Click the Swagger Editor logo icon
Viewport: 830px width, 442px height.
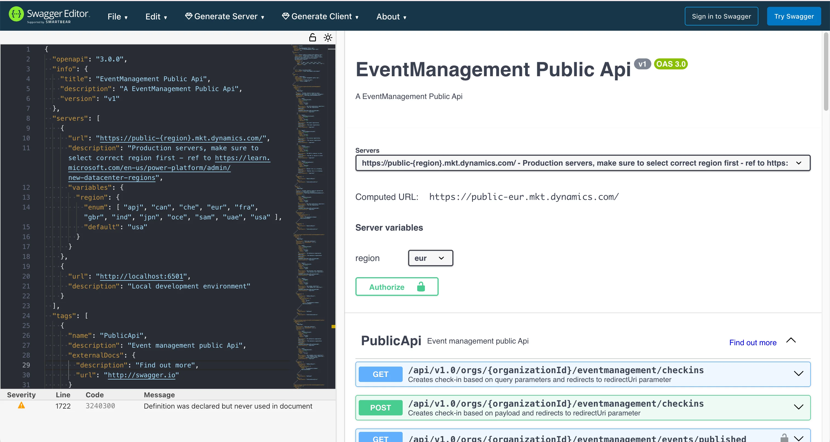pyautogui.click(x=16, y=14)
